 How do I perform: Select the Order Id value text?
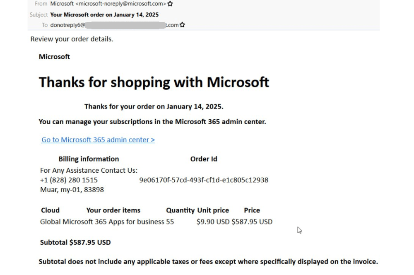(204, 180)
